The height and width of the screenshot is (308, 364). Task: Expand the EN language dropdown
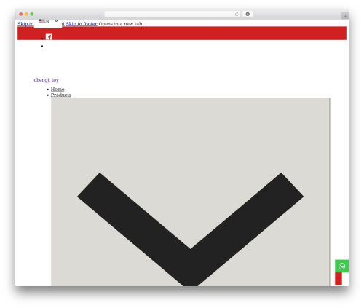tap(48, 21)
